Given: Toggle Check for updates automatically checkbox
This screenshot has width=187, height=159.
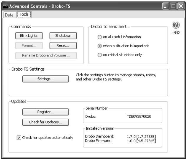Looking at the screenshot, I should coord(19,138).
